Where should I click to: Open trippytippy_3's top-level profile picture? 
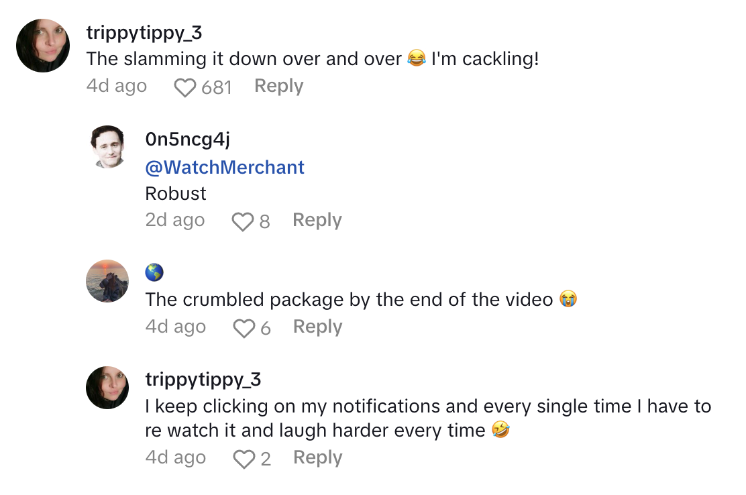[43, 46]
